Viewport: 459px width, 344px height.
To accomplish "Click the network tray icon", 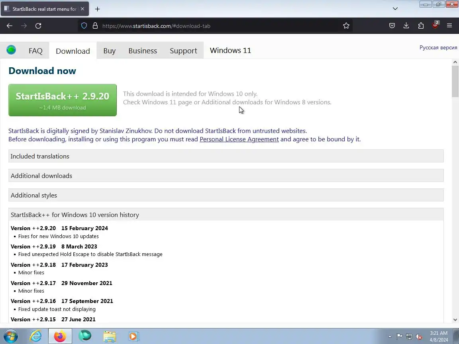I will pos(409,336).
